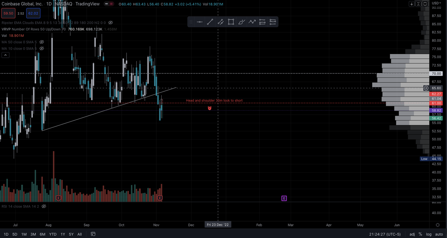The image size is (447, 238).
Task: Choose the Brush drawing tool
Action: (x=241, y=22)
